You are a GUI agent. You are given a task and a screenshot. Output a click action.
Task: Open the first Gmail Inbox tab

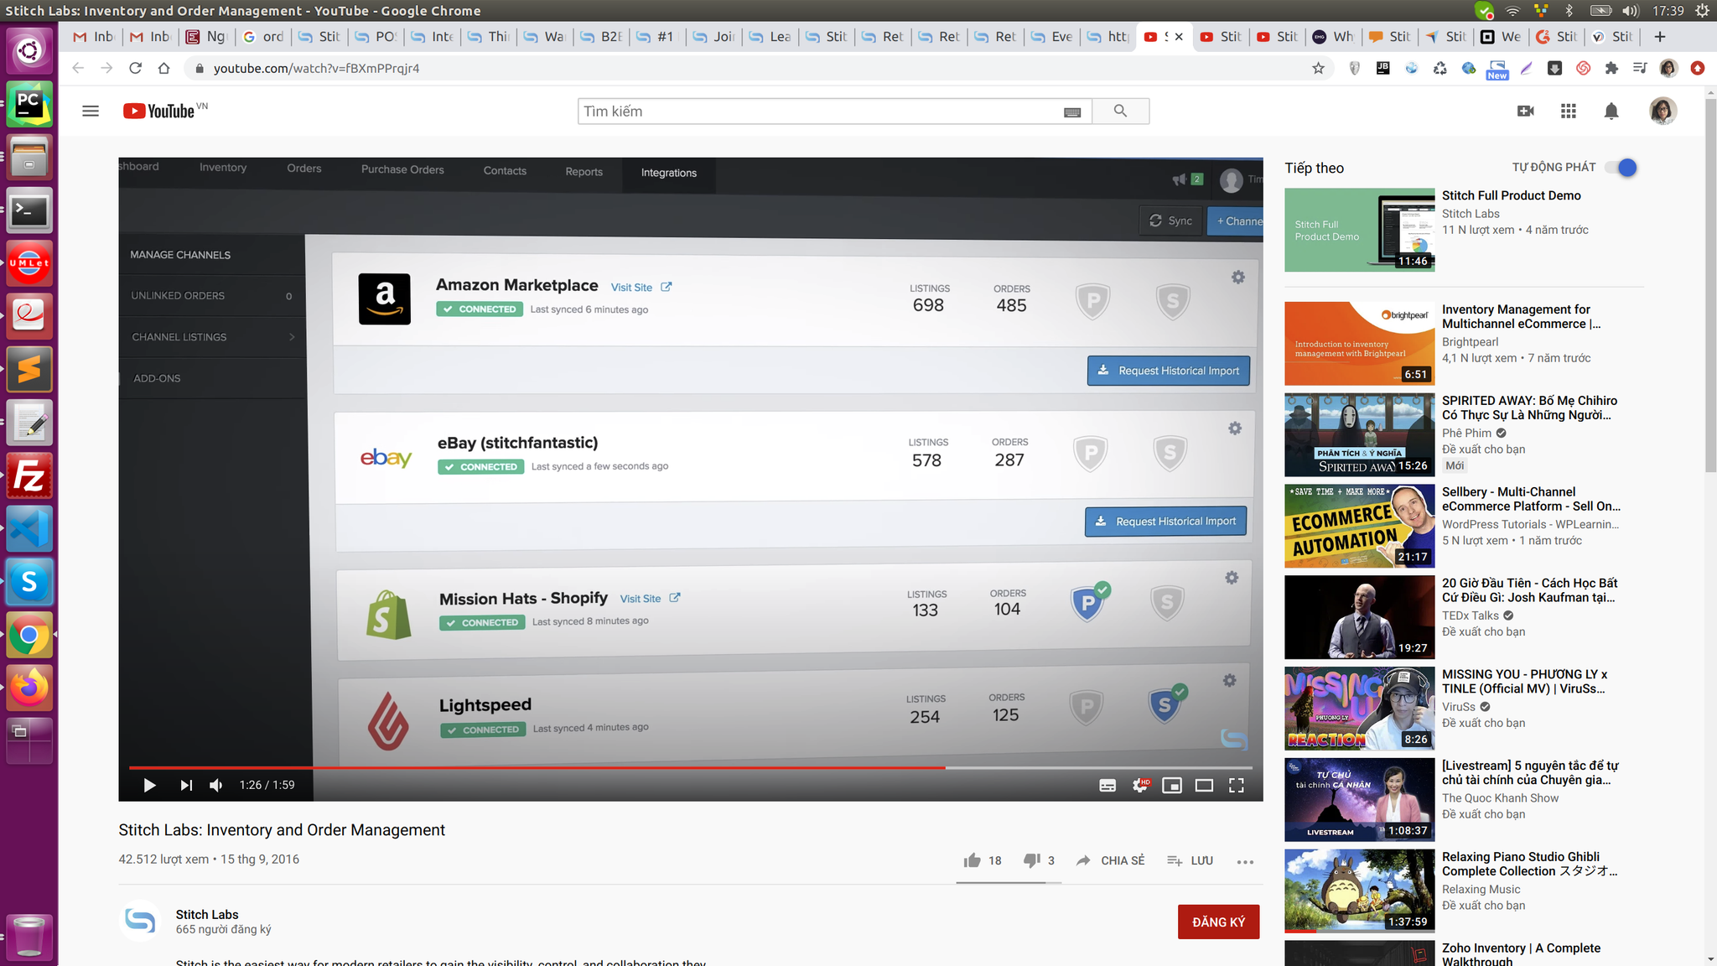pos(94,37)
